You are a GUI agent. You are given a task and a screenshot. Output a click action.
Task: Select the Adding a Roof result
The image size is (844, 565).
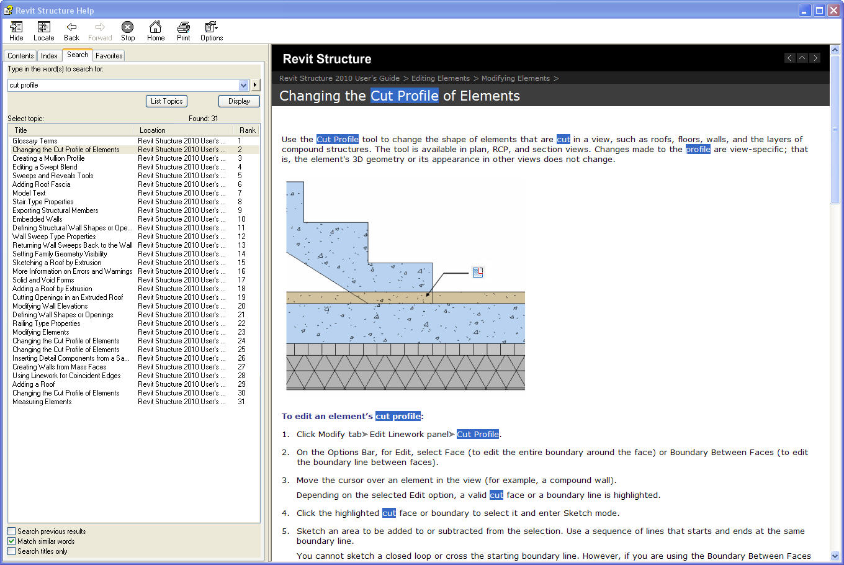point(34,384)
